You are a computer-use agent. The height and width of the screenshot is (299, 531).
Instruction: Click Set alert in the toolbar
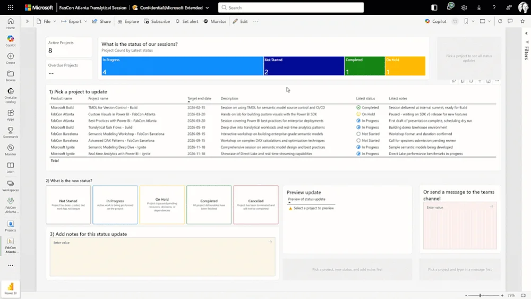[x=187, y=21]
